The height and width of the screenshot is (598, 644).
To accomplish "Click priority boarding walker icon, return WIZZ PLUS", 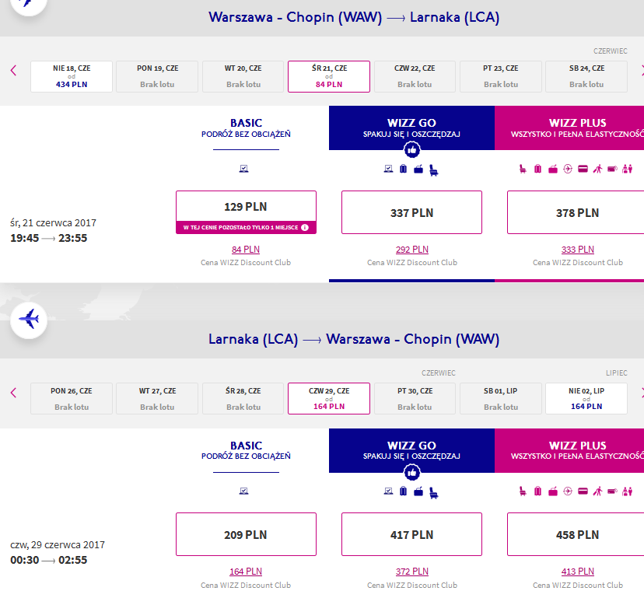I will coord(597,491).
